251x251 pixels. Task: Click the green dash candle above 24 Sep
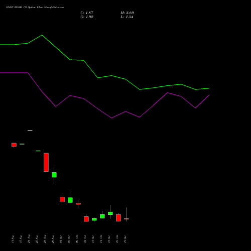point(30,131)
